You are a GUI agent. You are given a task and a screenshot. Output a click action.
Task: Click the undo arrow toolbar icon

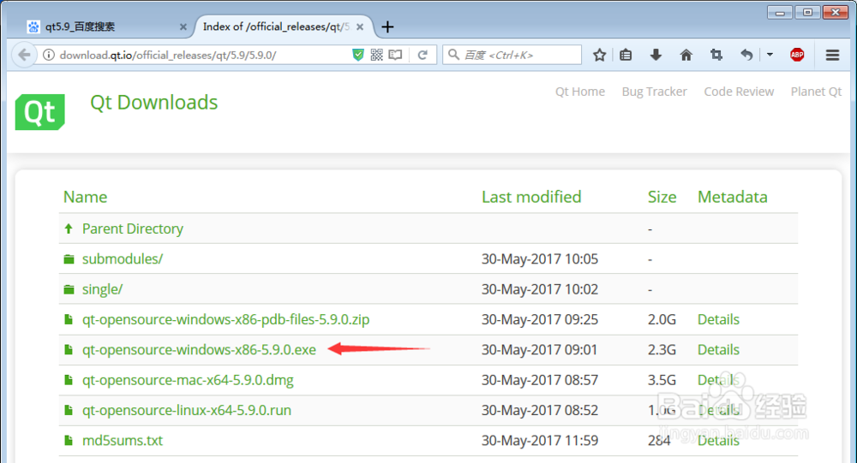746,55
